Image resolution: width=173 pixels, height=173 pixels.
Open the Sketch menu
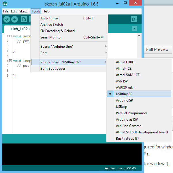point(24,11)
